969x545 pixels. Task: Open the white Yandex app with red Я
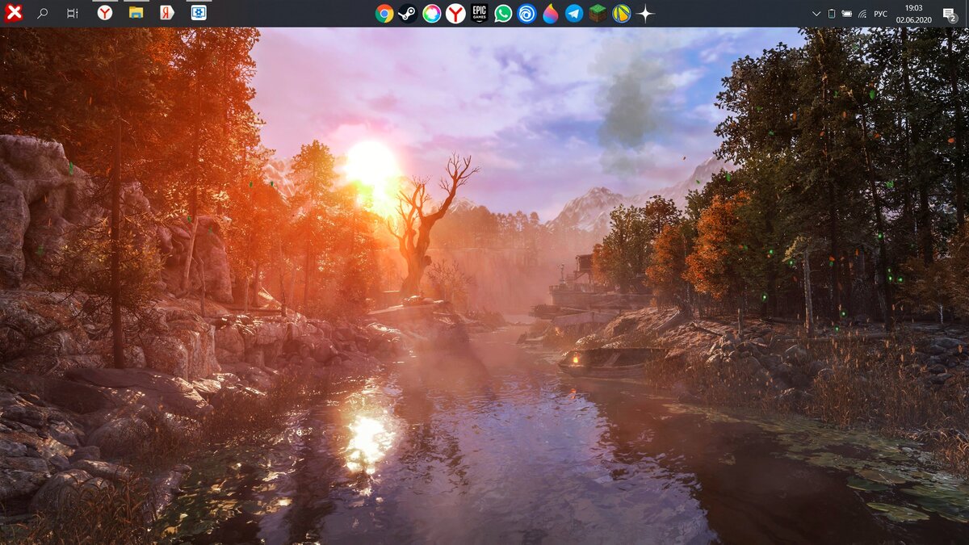tap(167, 13)
